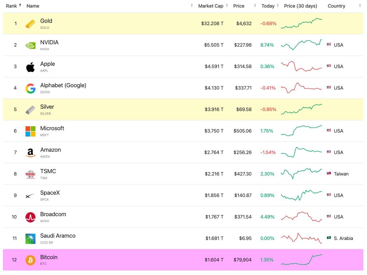This screenshot has width=367, height=275.
Task: Click Bitcoin's 30-day price sparkline
Action: click(301, 259)
